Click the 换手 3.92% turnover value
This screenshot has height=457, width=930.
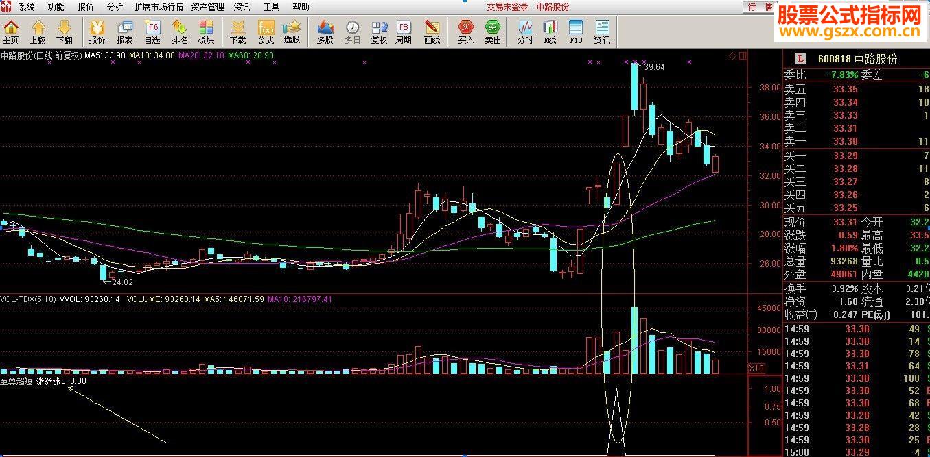(845, 288)
